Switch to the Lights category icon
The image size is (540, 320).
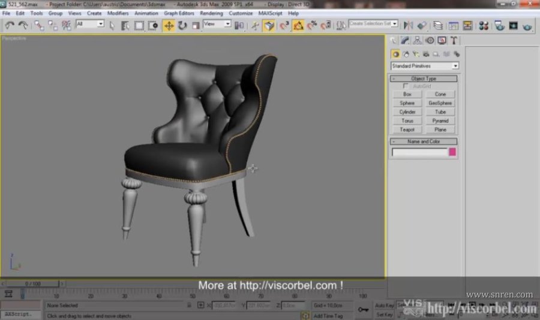pyautogui.click(x=415, y=54)
